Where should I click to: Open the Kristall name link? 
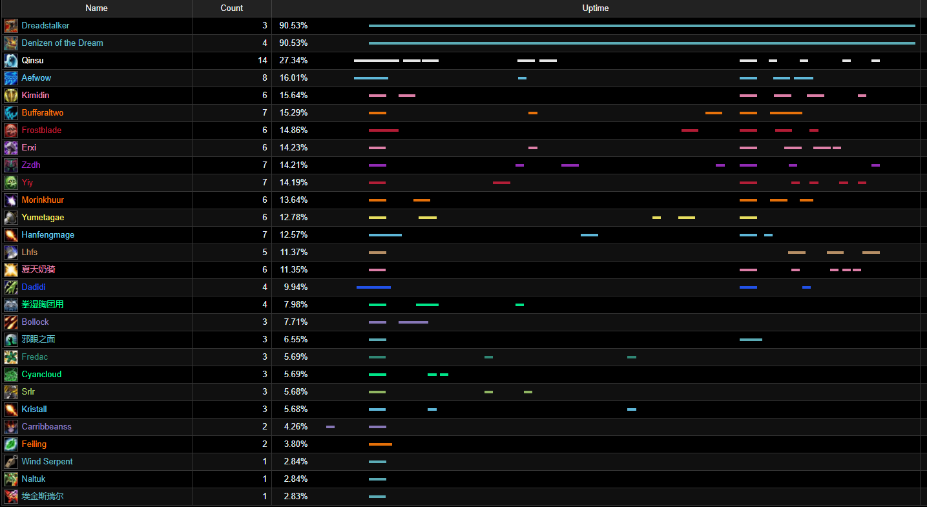click(34, 409)
